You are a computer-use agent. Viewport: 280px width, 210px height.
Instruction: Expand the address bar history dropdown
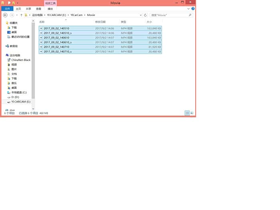(141, 15)
